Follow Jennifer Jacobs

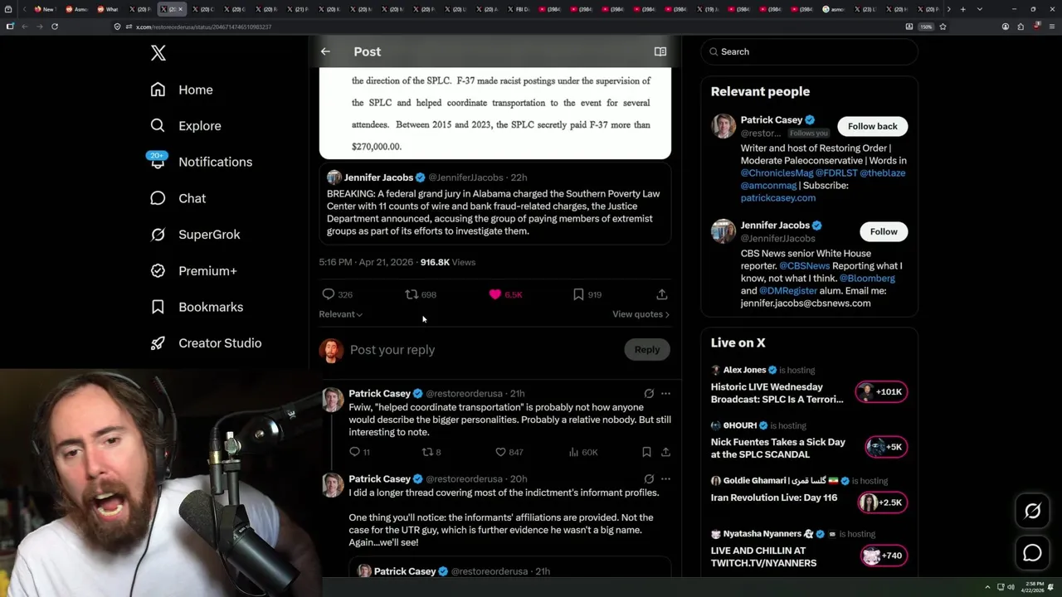click(884, 231)
